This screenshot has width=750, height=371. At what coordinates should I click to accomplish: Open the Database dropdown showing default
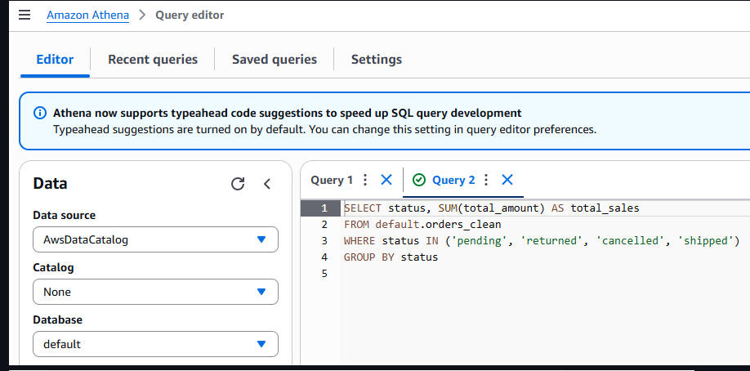[155, 344]
